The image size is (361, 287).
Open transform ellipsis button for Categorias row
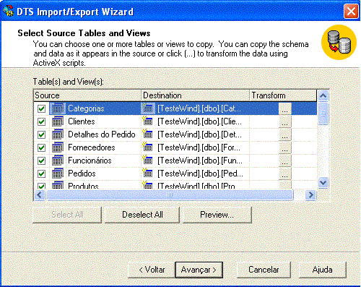[x=285, y=108]
